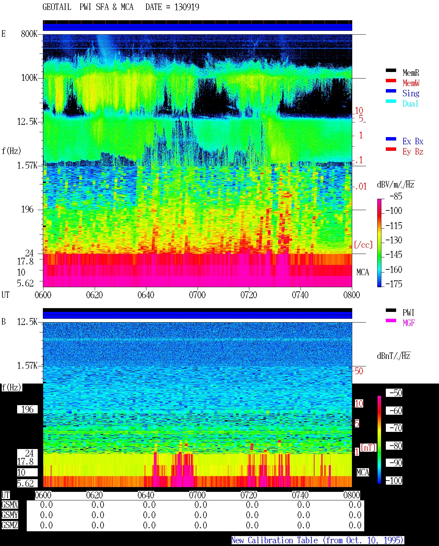Click the red Ey Bz legend swatch
439x546 pixels.
tap(391, 149)
